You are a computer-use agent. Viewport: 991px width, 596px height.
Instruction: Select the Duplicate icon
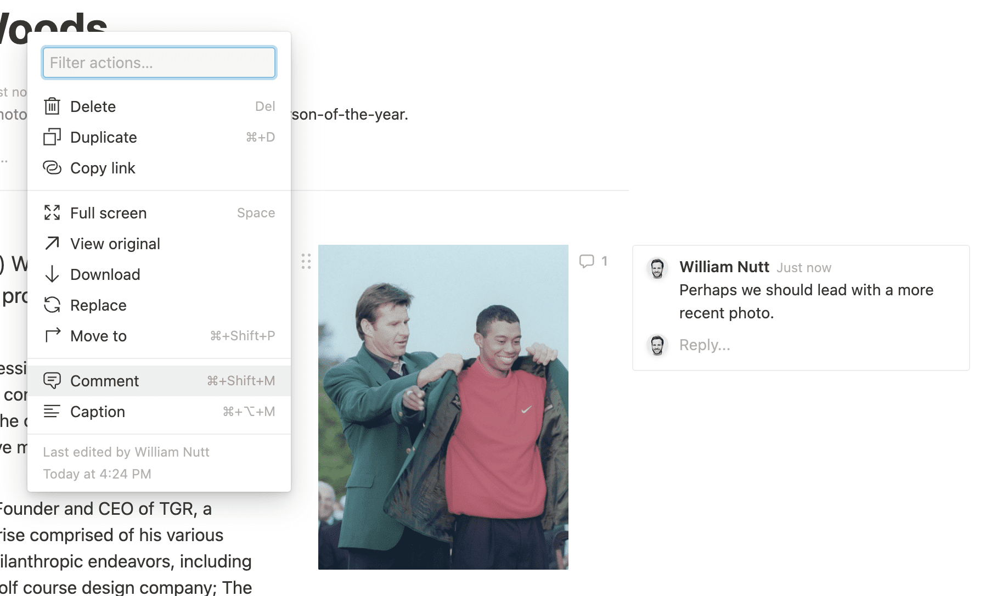[x=52, y=137]
